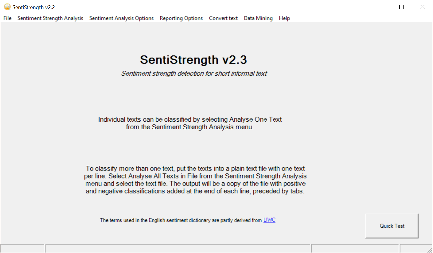Click the SentiStrength emoticon icon in title bar
433x253 pixels.
[x=7, y=7]
